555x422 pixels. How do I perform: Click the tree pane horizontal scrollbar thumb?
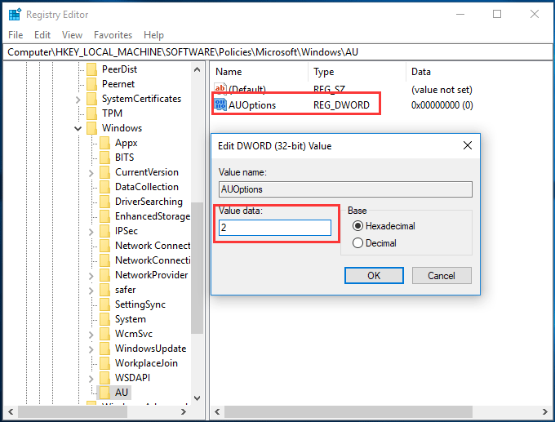(x=73, y=411)
